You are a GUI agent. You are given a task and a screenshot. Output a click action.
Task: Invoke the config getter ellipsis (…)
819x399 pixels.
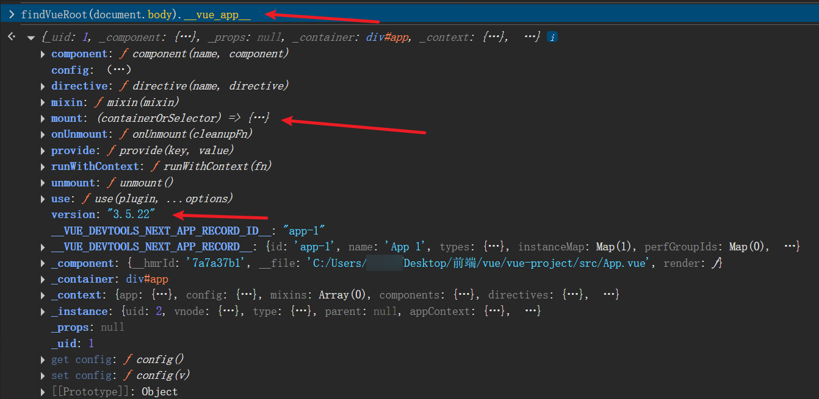[x=118, y=70]
